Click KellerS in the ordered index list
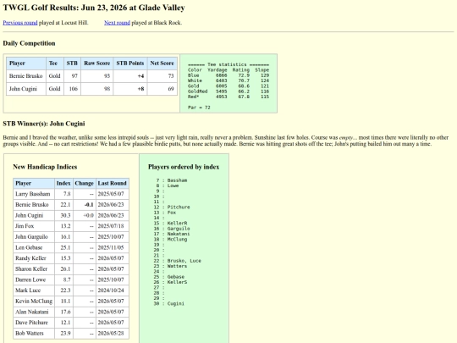Viewport: 457px width, 343px height. coord(177,282)
